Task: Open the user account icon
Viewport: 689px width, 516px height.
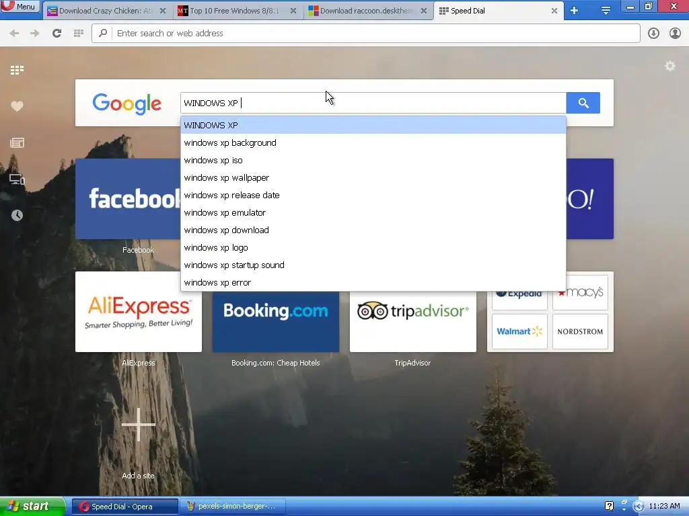Action: click(675, 34)
